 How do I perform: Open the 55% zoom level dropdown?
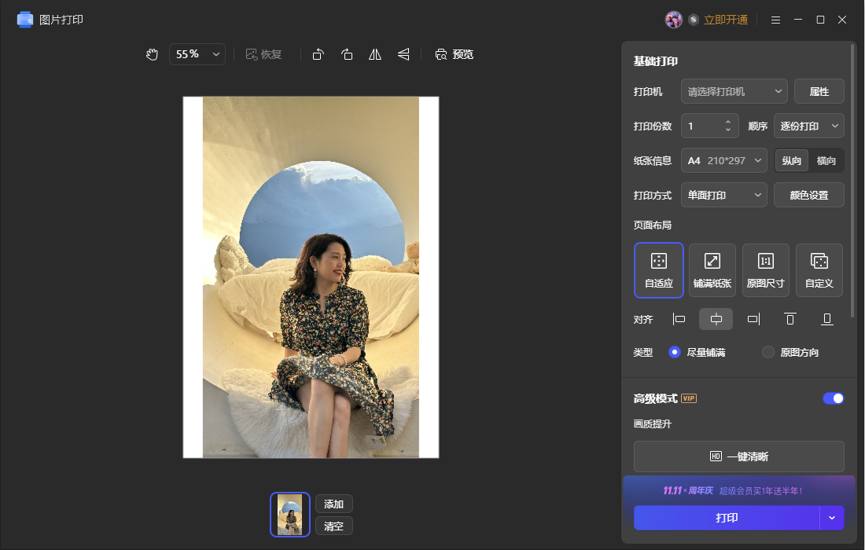[197, 54]
